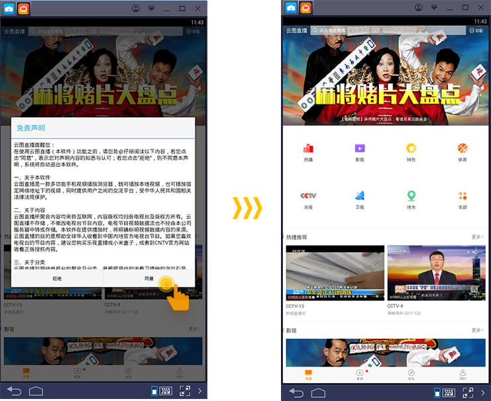This screenshot has width=491, height=401.
Task: Click the keyboard icon in the right window's bottom bar
Action: (449, 392)
